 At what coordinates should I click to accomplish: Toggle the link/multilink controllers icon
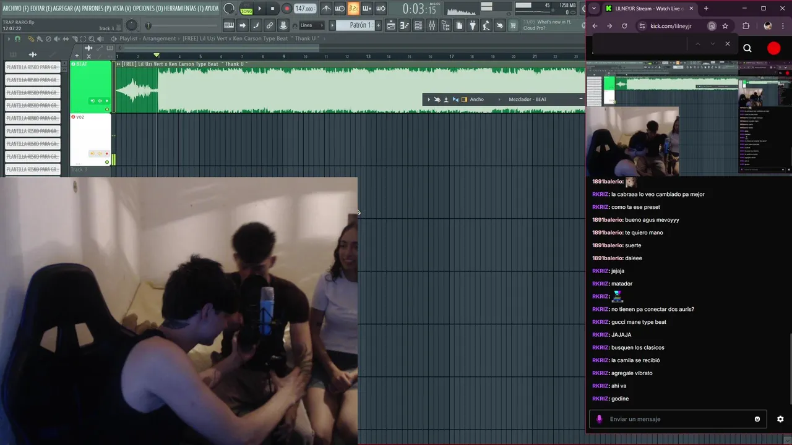point(270,25)
